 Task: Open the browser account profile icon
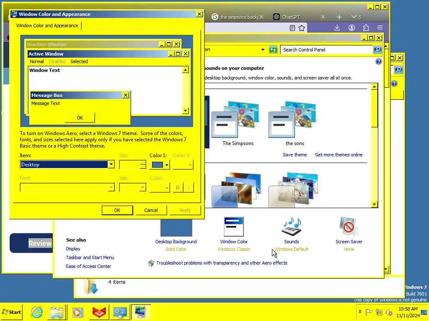click(x=351, y=28)
